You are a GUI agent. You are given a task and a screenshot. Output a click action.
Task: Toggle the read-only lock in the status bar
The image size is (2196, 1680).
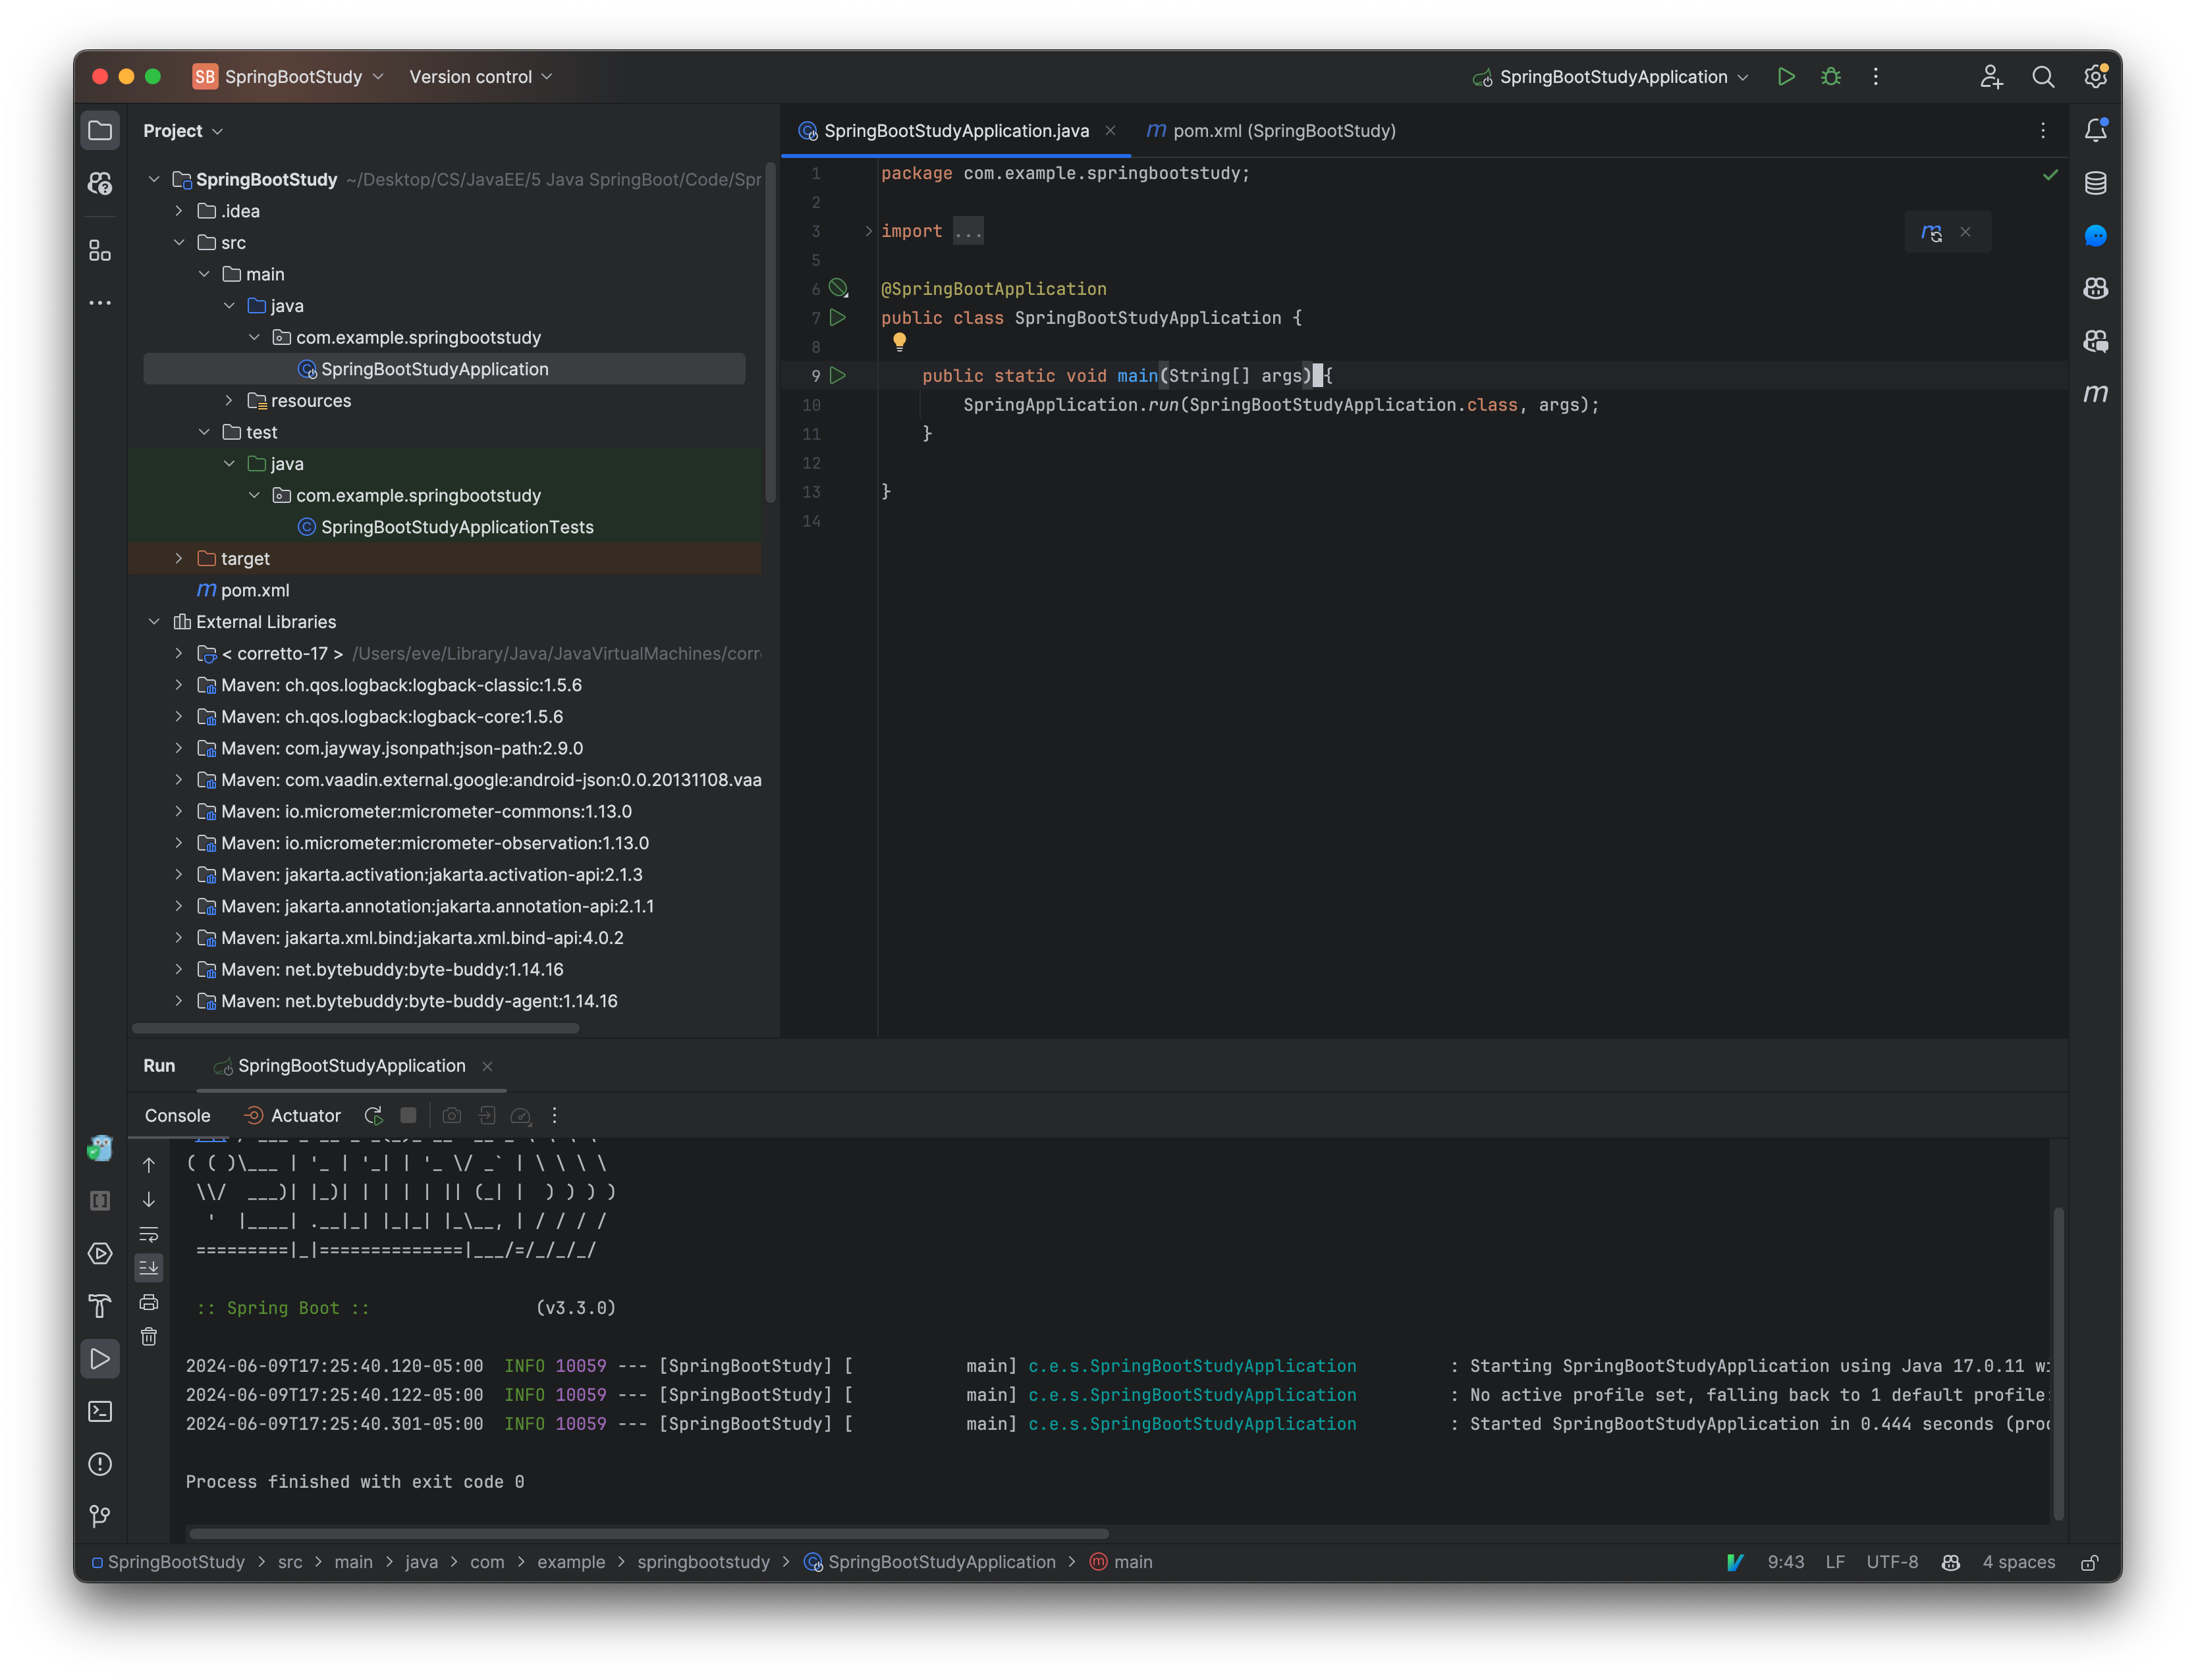2091,1562
